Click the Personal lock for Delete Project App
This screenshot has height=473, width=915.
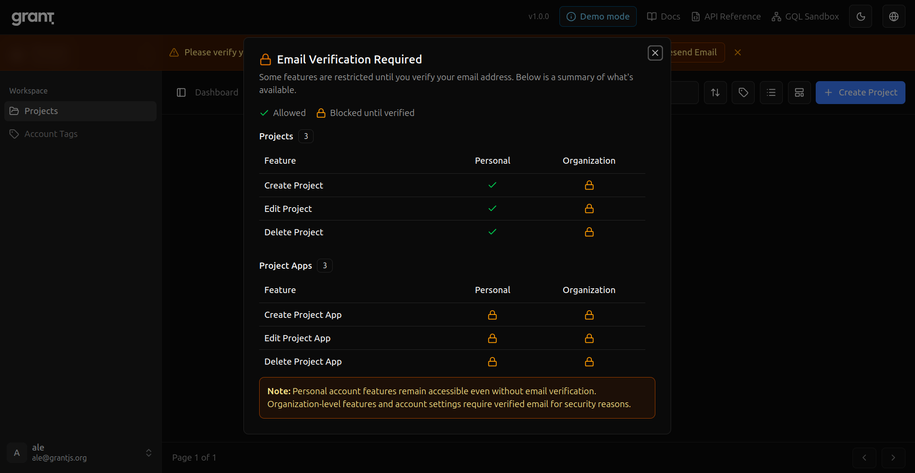pyautogui.click(x=492, y=362)
